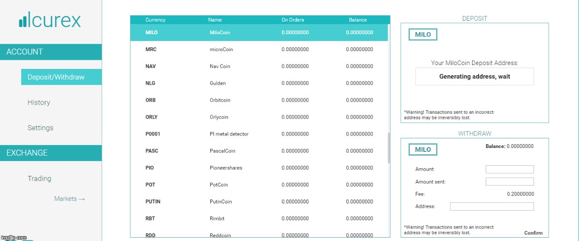Focus the Amount sent input field

509,182
